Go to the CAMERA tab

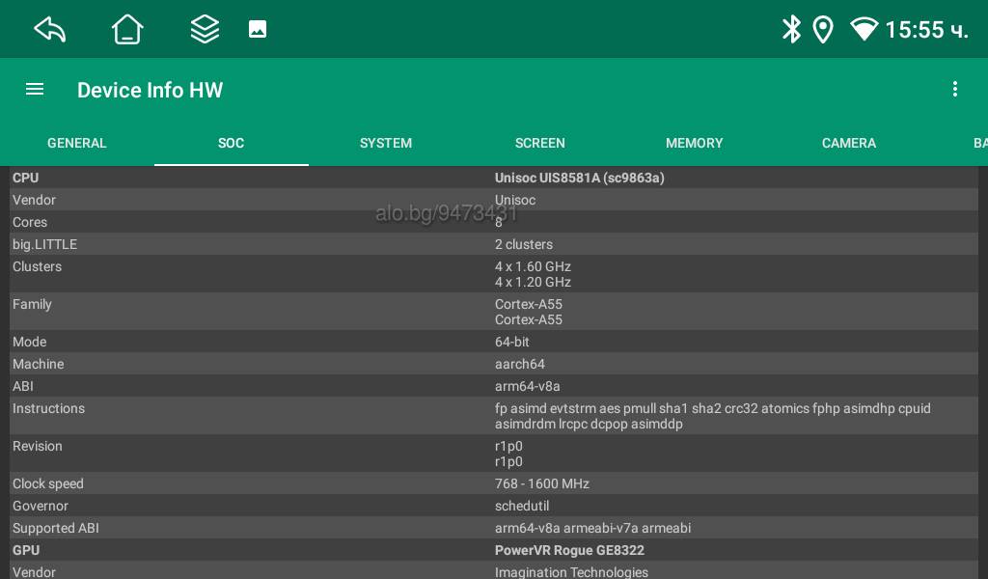point(849,143)
